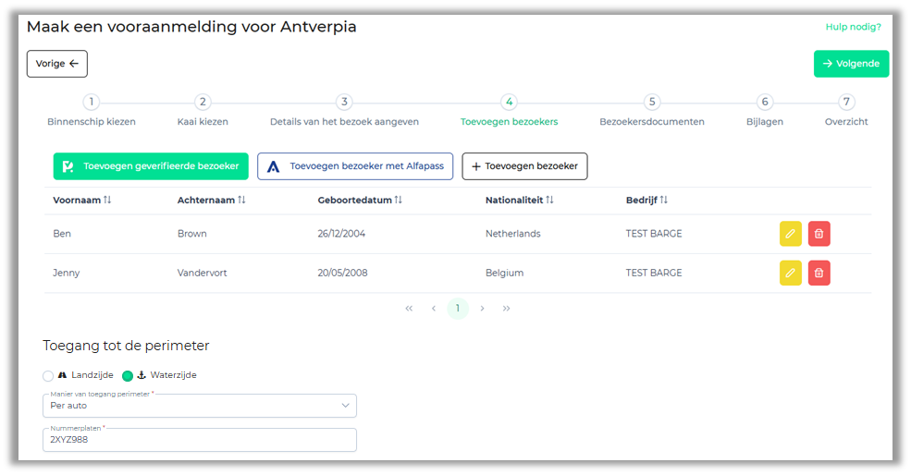Jump to last page of visitors table
911x475 pixels.
506,309
